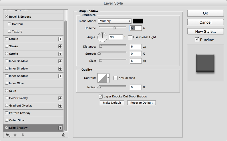Expand the Contour picker arrow
This screenshot has width=227, height=141.
click(x=108, y=78)
